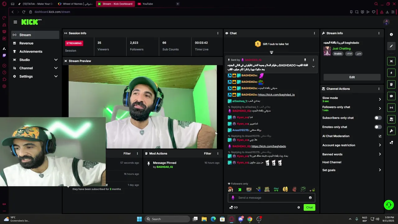Insert the crowned Pepe frog emote
This screenshot has width=398, height=224.
click(x=267, y=189)
